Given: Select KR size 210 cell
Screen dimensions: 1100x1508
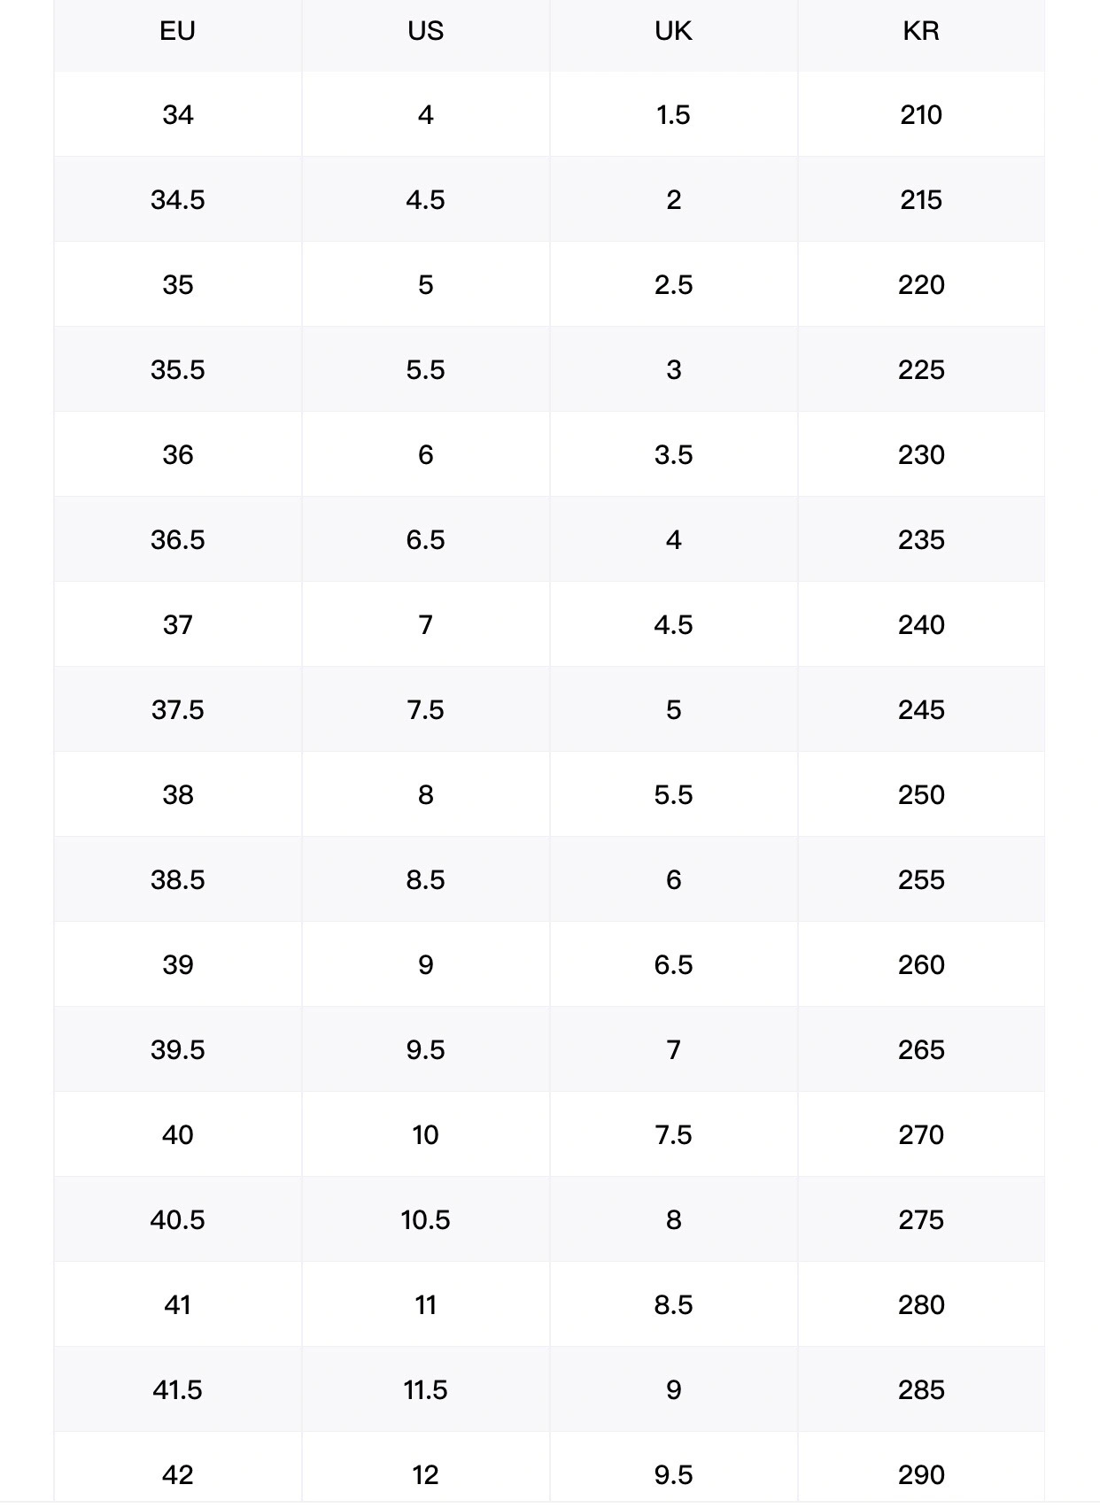Looking at the screenshot, I should point(921,115).
